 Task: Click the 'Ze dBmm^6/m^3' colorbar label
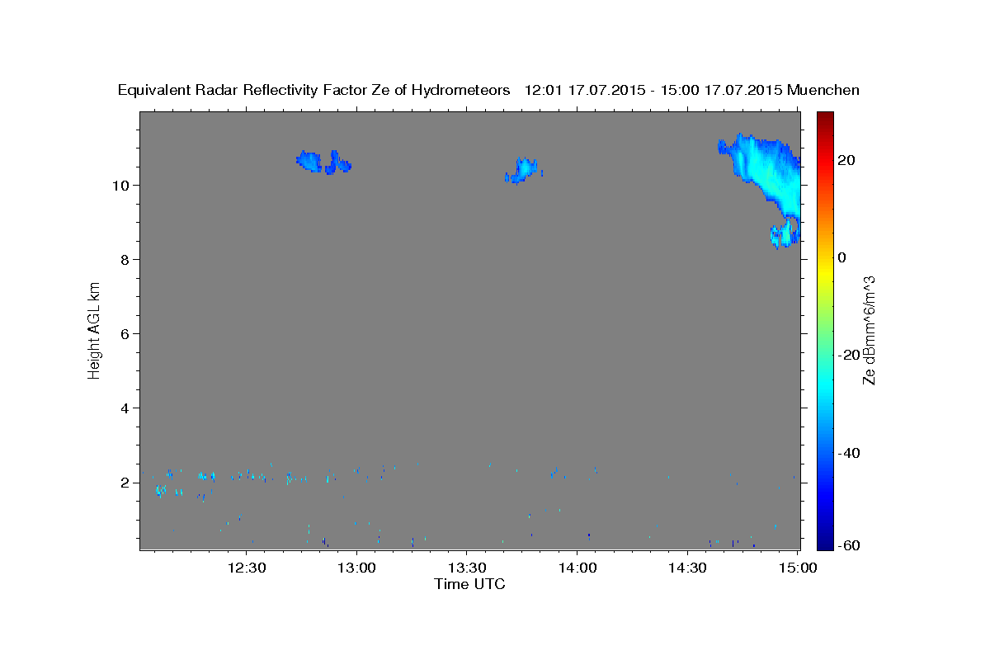click(x=868, y=330)
